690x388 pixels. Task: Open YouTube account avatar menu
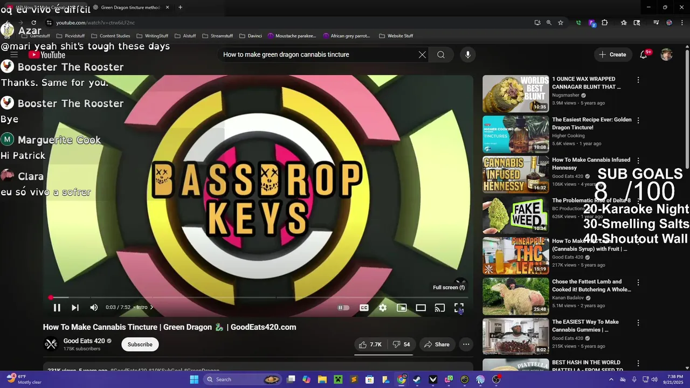pos(667,54)
